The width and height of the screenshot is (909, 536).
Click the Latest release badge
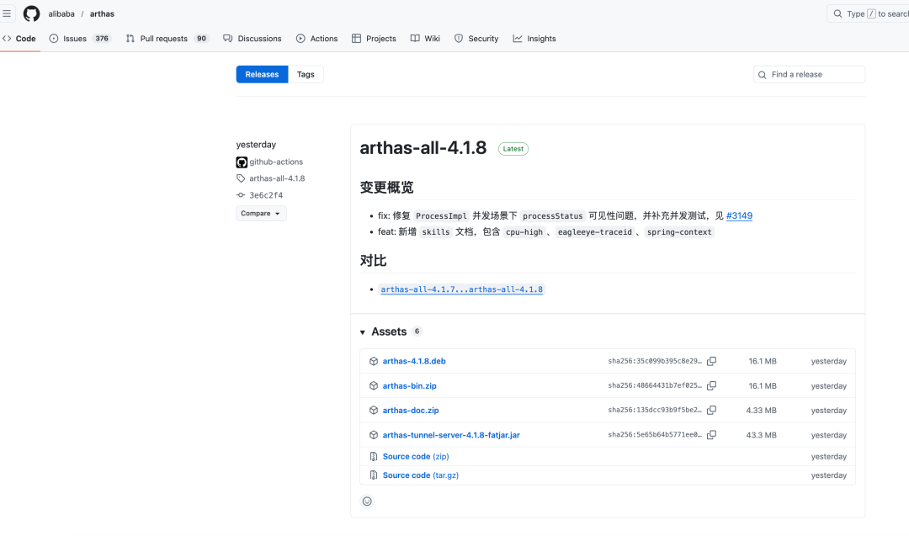click(513, 149)
